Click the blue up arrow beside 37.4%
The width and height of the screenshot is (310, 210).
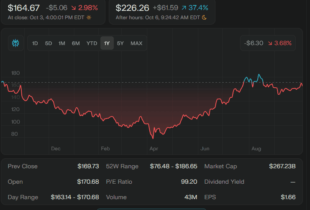click(x=184, y=8)
